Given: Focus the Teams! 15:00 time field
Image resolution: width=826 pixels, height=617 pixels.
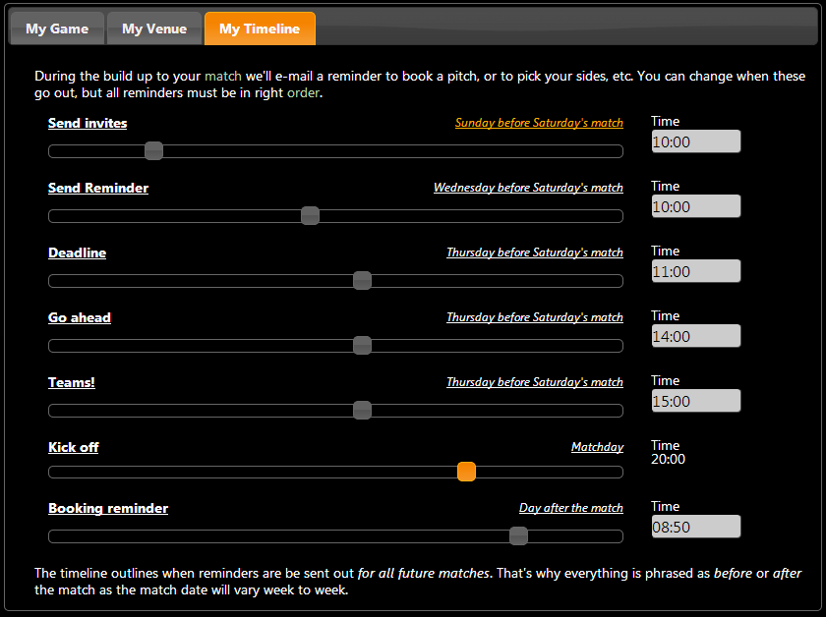Looking at the screenshot, I should (x=696, y=401).
